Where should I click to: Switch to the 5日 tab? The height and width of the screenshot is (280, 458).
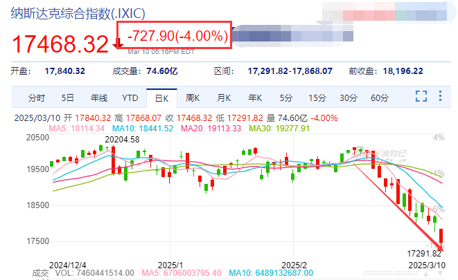[x=67, y=98]
